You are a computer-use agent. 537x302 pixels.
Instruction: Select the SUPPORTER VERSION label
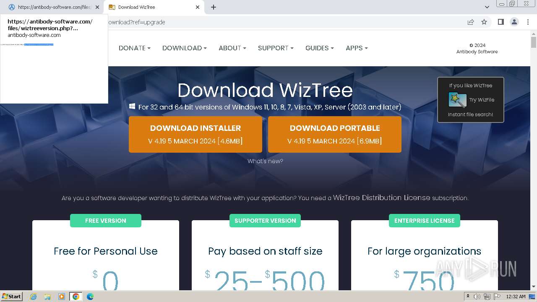tap(265, 221)
